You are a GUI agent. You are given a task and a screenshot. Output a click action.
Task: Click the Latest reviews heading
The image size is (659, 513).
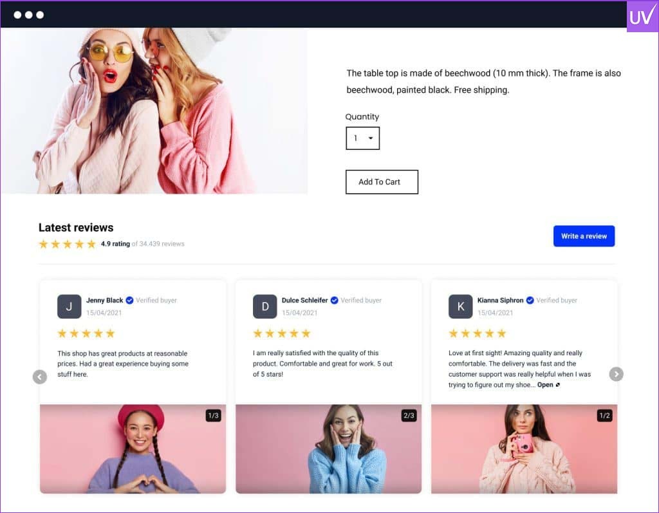point(76,227)
